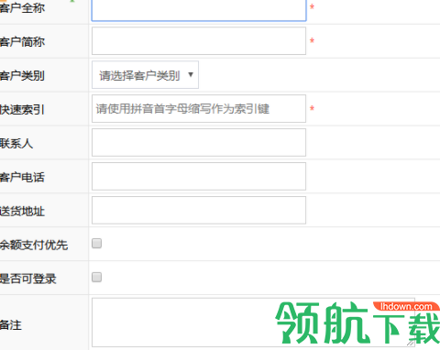This screenshot has width=440, height=350.
Task: Click the 送货地址 label
Action: (x=22, y=211)
